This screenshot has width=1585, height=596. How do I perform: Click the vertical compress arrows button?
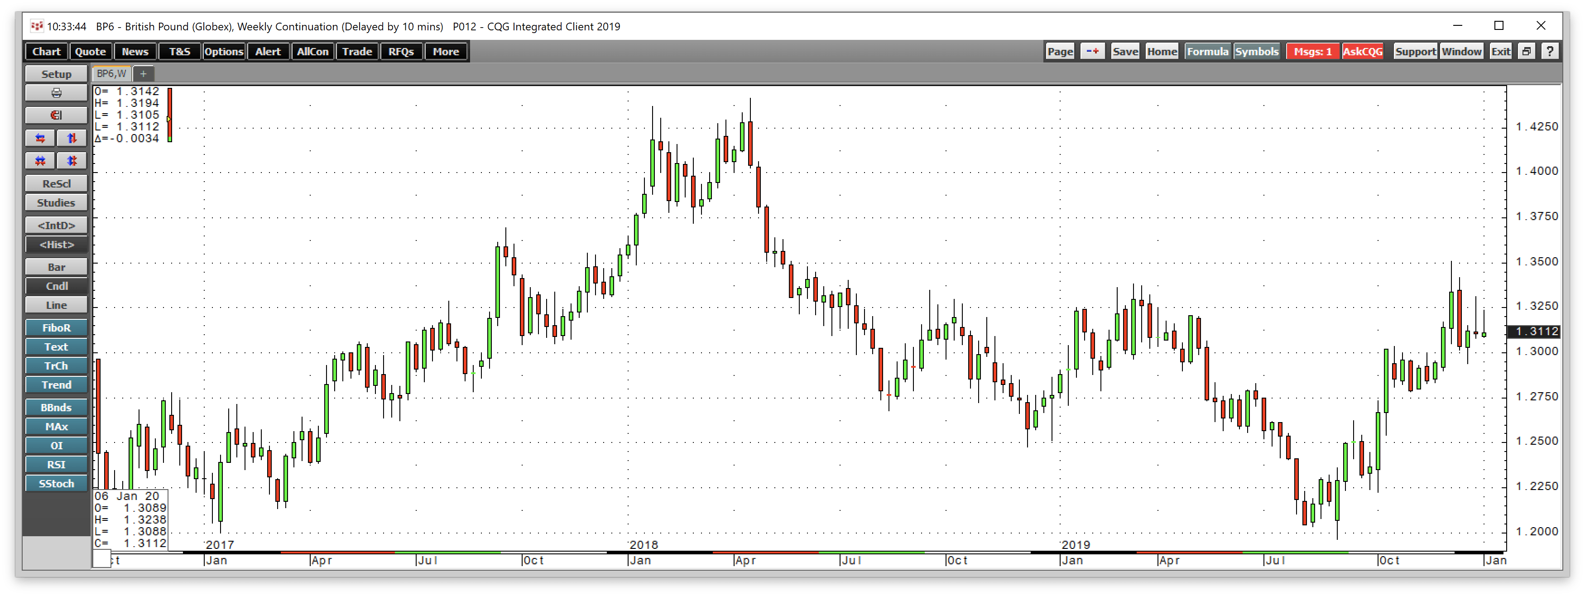[72, 160]
